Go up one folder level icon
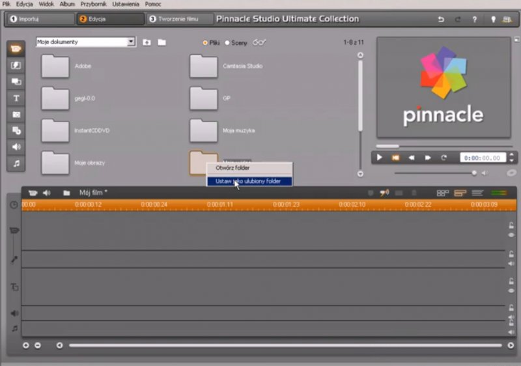This screenshot has height=366, width=521. point(147,42)
